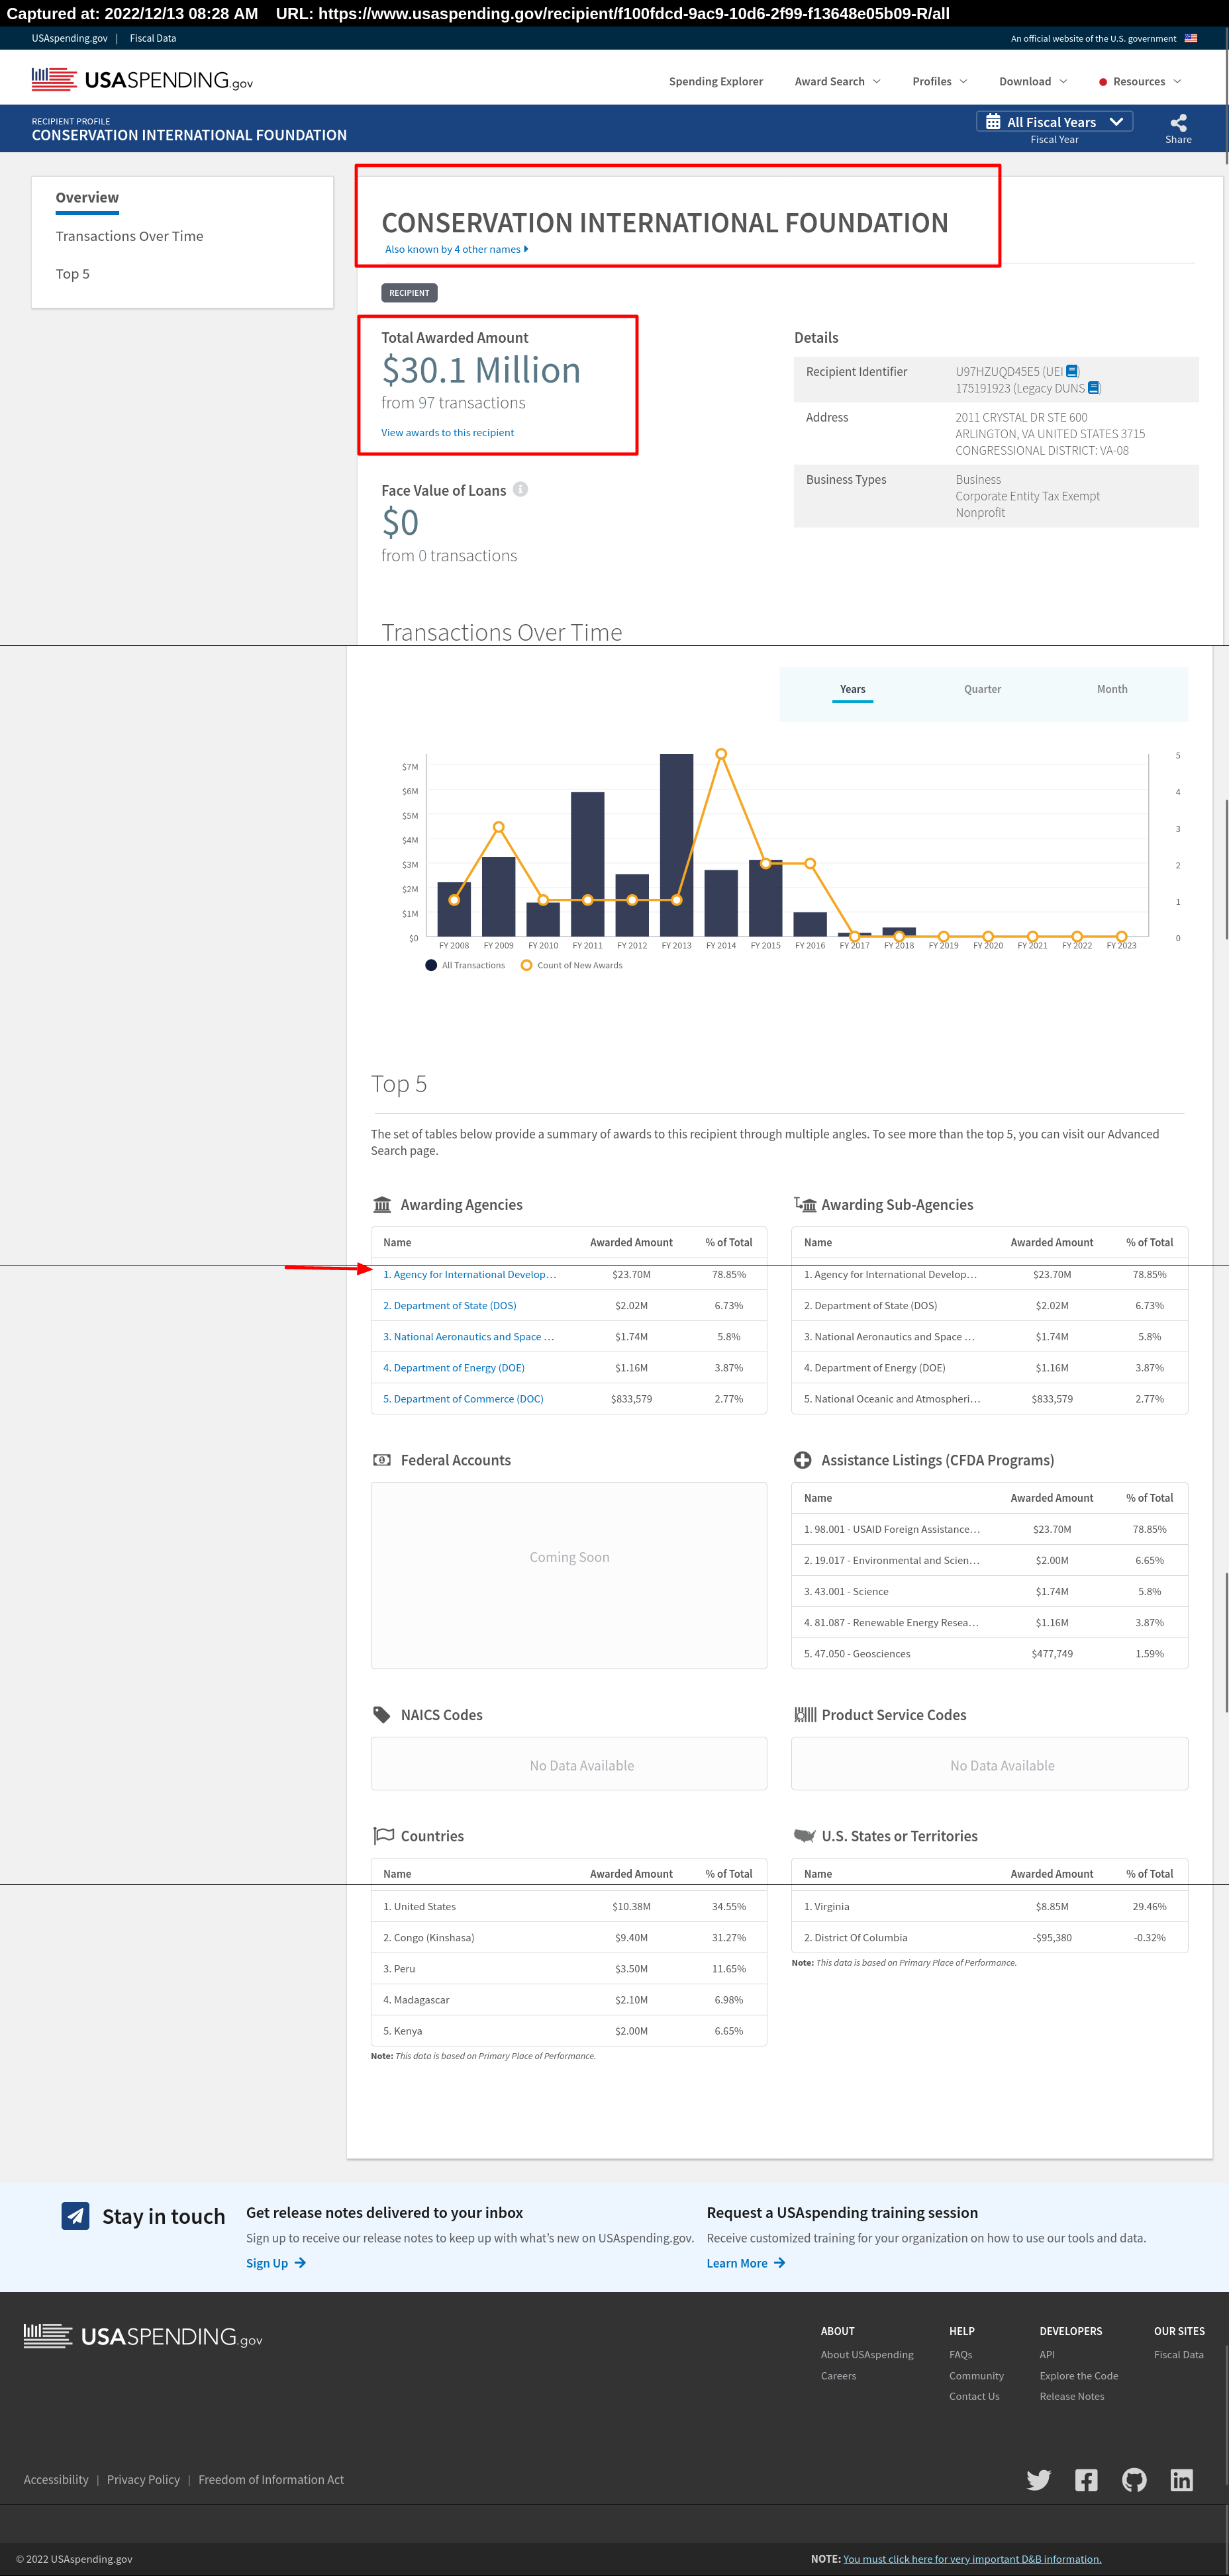Switch chart to the Quarter tab
Image resolution: width=1229 pixels, height=2576 pixels.
(982, 689)
